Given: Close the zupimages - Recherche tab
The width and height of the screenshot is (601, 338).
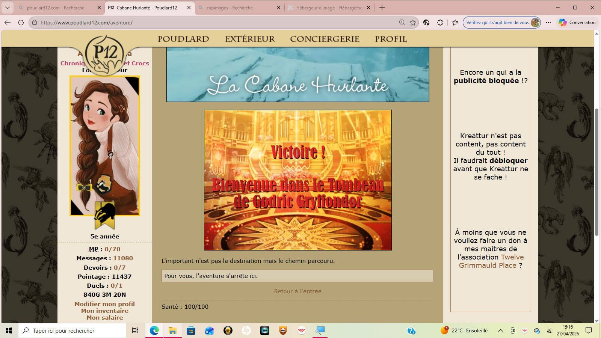Looking at the screenshot, I should click(279, 8).
